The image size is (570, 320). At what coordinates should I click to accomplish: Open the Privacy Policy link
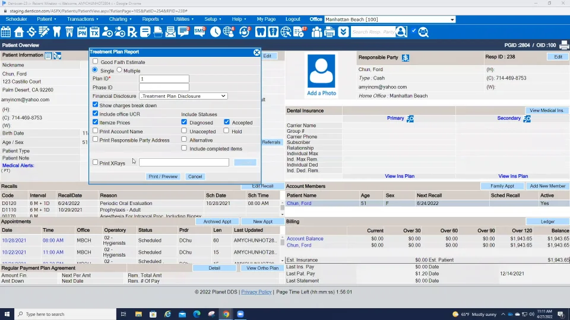point(256,292)
